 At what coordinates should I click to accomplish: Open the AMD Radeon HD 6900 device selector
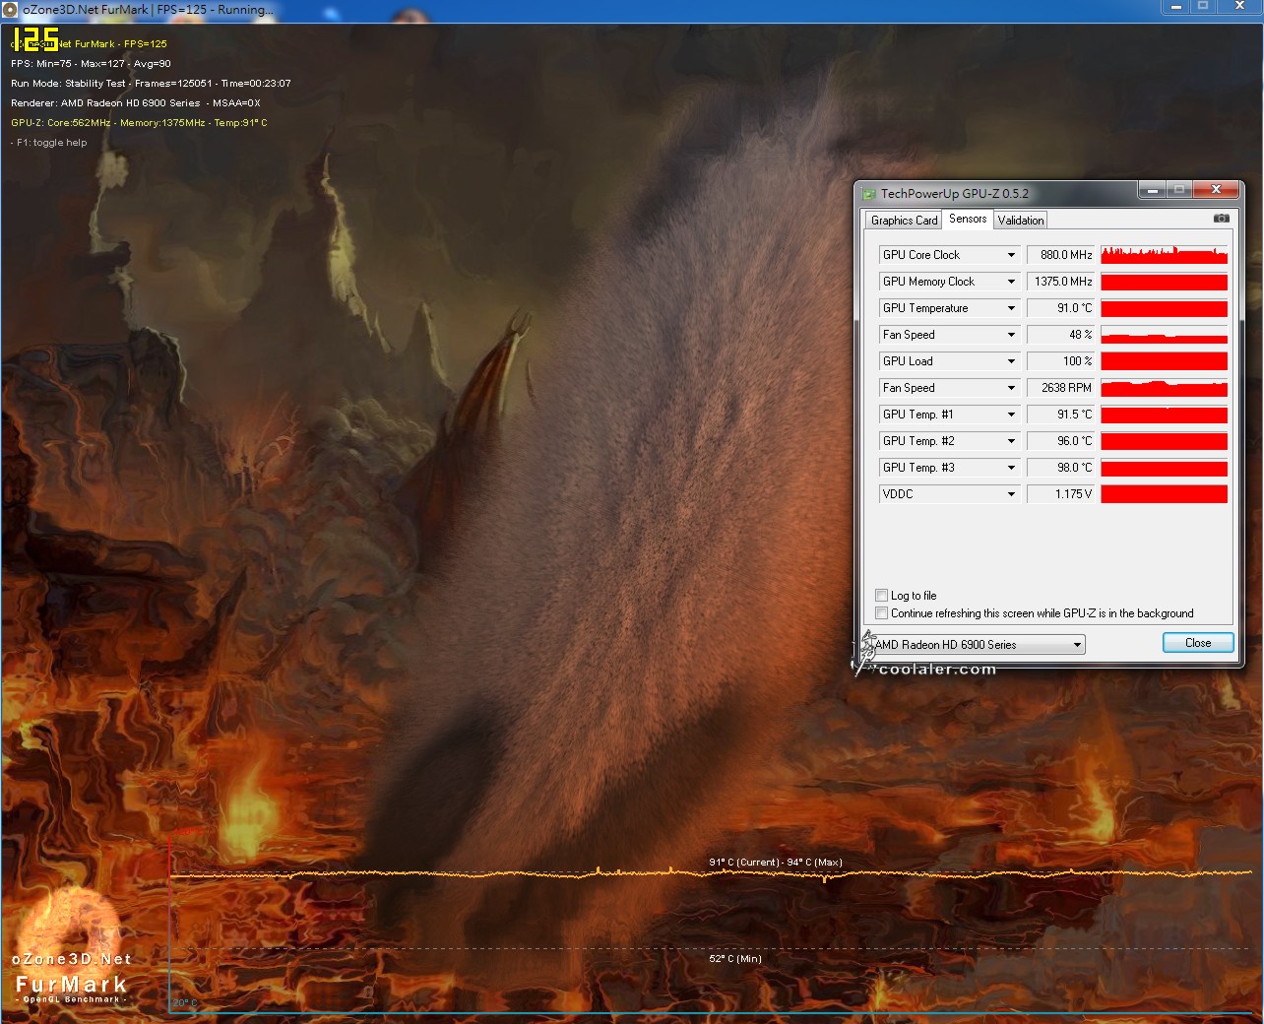pos(980,645)
